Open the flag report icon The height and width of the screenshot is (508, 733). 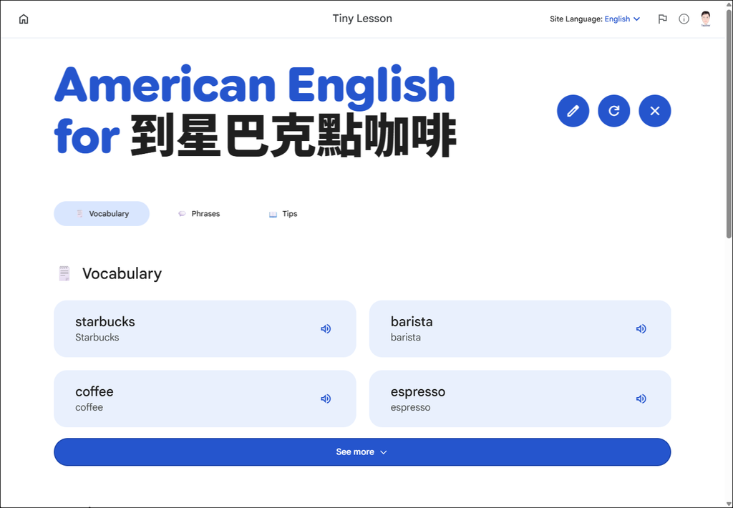coord(662,19)
